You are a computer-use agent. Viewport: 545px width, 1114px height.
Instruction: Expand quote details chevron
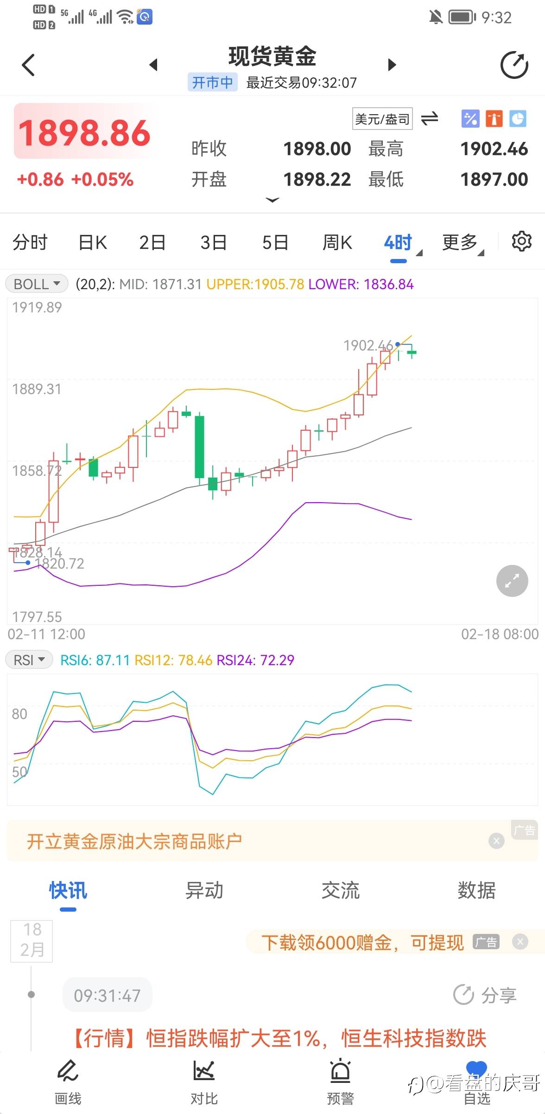click(x=272, y=200)
